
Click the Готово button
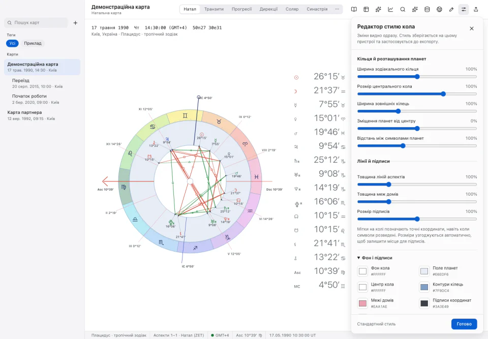pyautogui.click(x=464, y=324)
